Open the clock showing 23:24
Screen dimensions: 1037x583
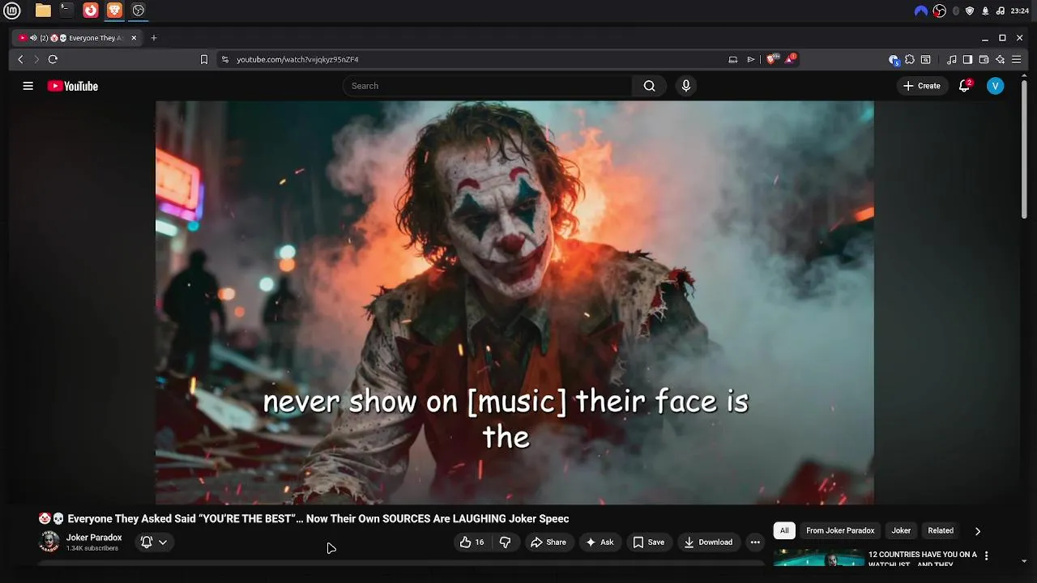[x=1020, y=11]
